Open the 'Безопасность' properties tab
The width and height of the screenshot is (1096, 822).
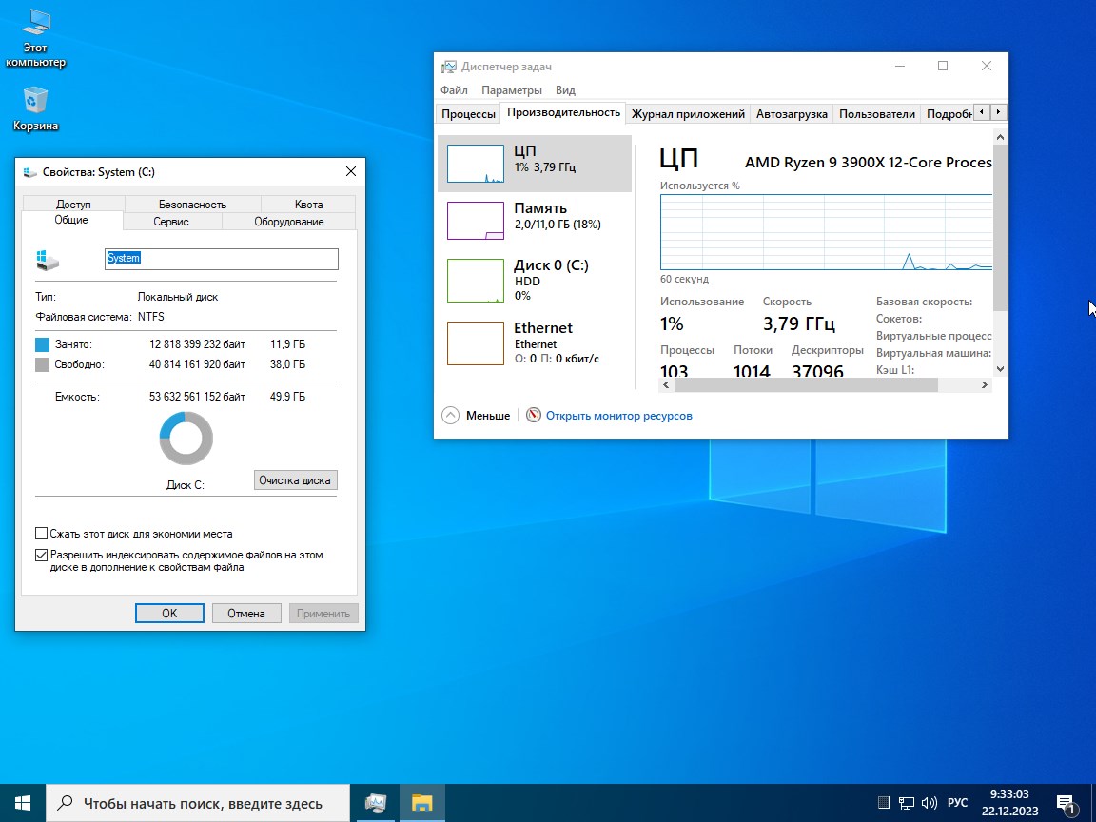(x=192, y=204)
